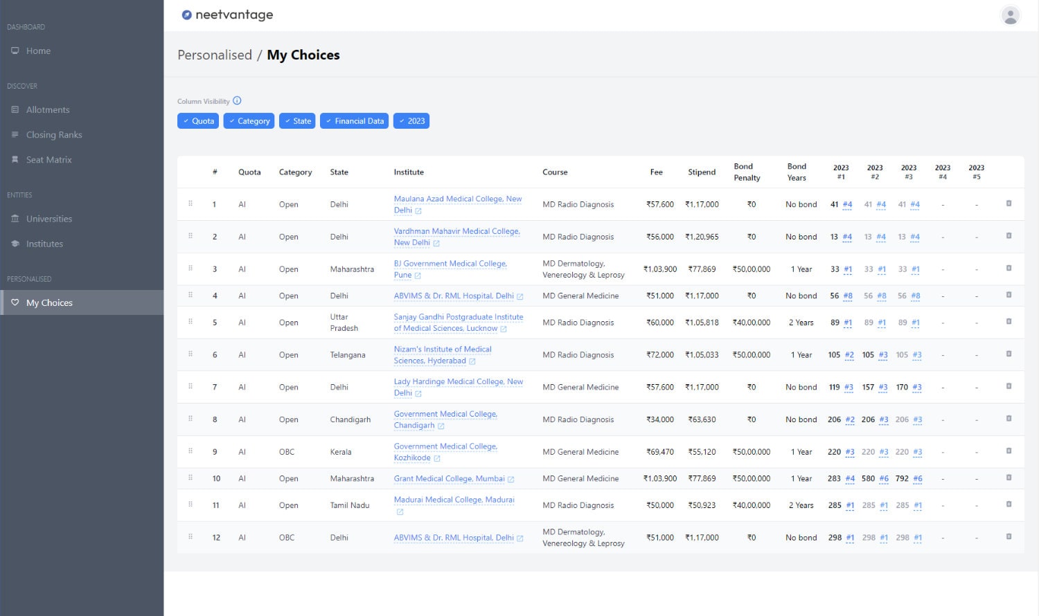Open external link icon beside Madurai Medical College

click(400, 512)
